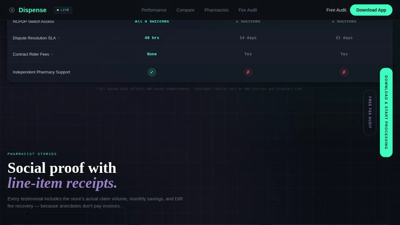Click the None contract rider value

click(152, 54)
